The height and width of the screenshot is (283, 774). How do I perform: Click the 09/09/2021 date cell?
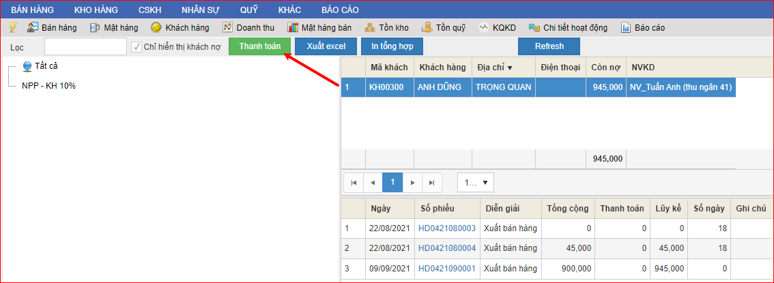click(x=390, y=269)
